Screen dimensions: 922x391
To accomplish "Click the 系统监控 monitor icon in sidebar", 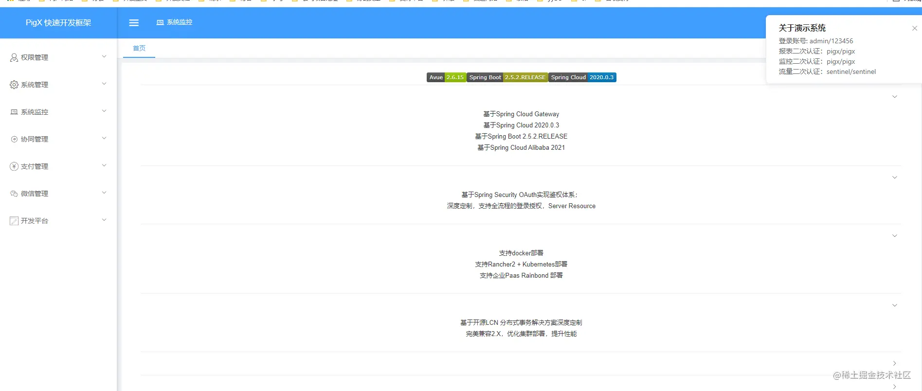I will [x=14, y=112].
